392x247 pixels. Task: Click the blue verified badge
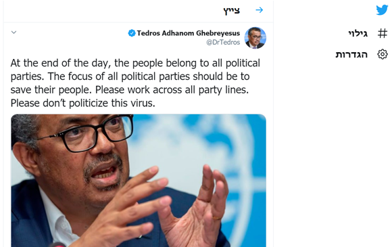point(132,33)
